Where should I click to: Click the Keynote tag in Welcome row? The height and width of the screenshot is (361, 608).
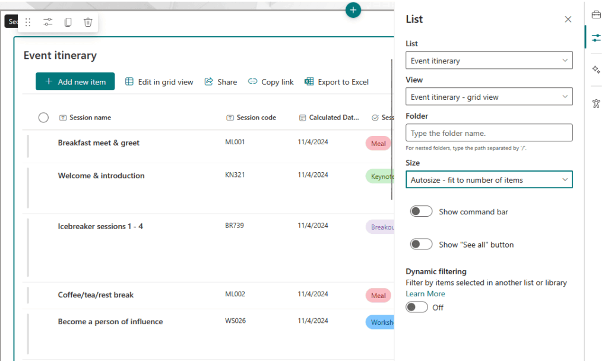click(x=380, y=176)
